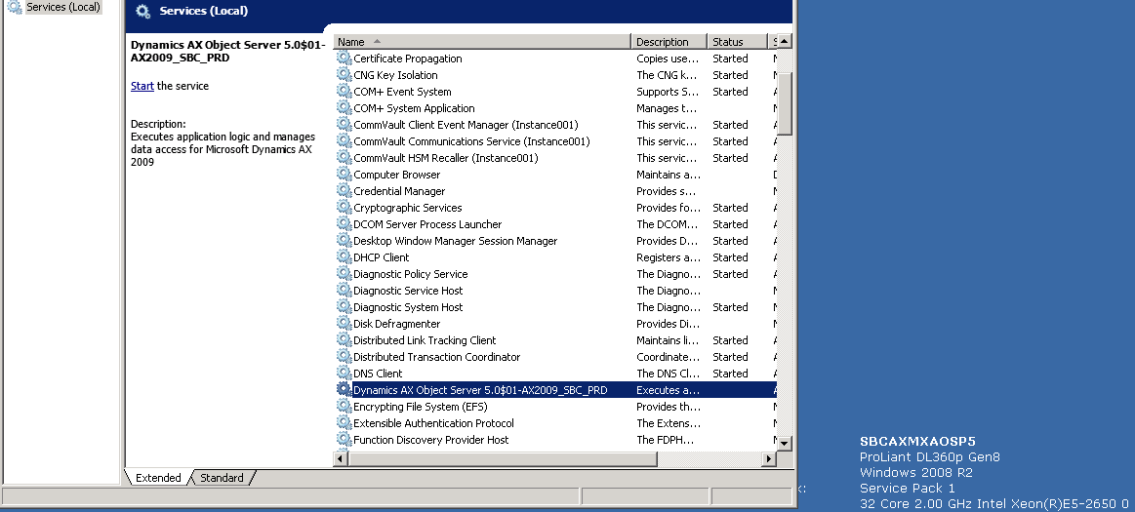
Task: Click Diagnostic System Host gear icon
Action: click(344, 307)
